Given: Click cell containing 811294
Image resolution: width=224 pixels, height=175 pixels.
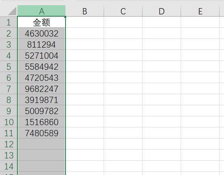Looking at the screenshot, I should (41, 44).
